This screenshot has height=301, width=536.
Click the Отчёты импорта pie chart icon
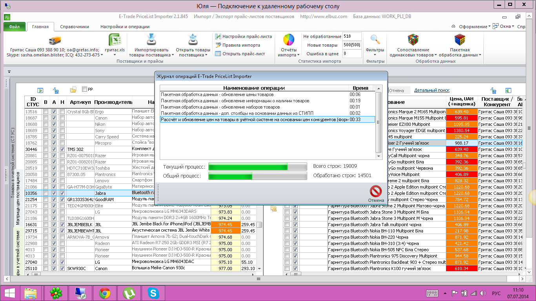(x=289, y=40)
